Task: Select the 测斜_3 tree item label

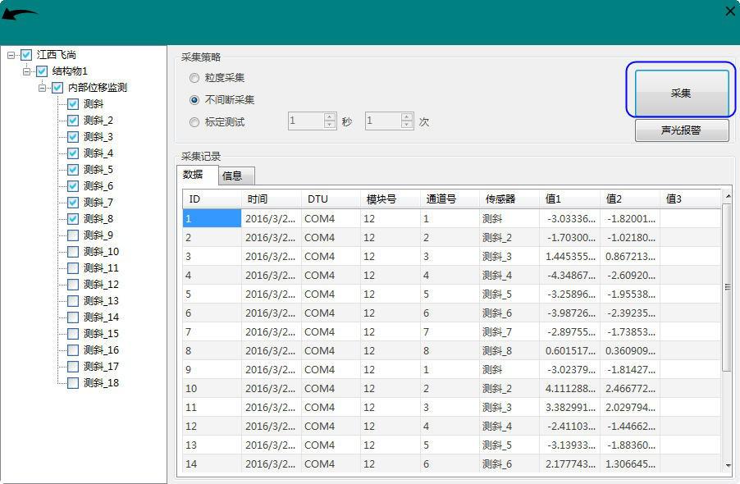Action: (98, 137)
